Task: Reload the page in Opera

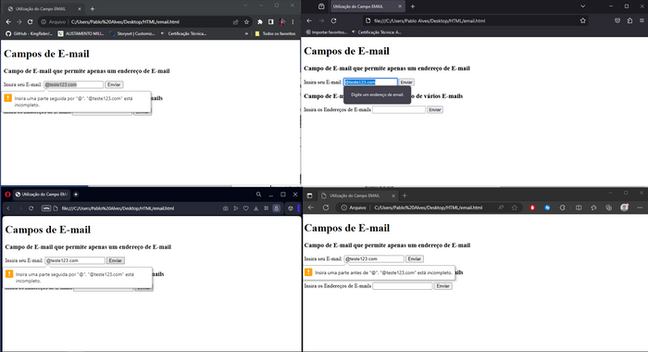Action: [31, 208]
